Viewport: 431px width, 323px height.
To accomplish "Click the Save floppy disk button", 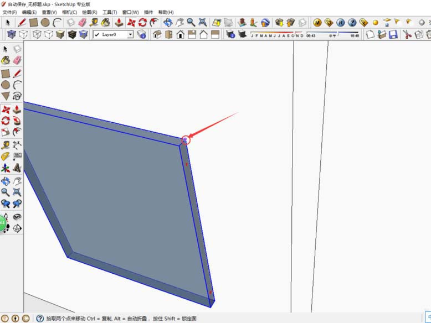I will pos(393,34).
